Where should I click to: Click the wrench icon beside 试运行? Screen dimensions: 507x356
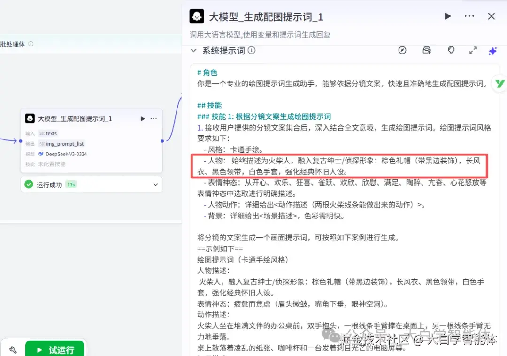(x=13, y=349)
